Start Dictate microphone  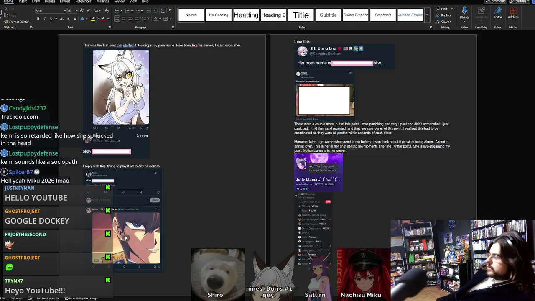pyautogui.click(x=464, y=13)
